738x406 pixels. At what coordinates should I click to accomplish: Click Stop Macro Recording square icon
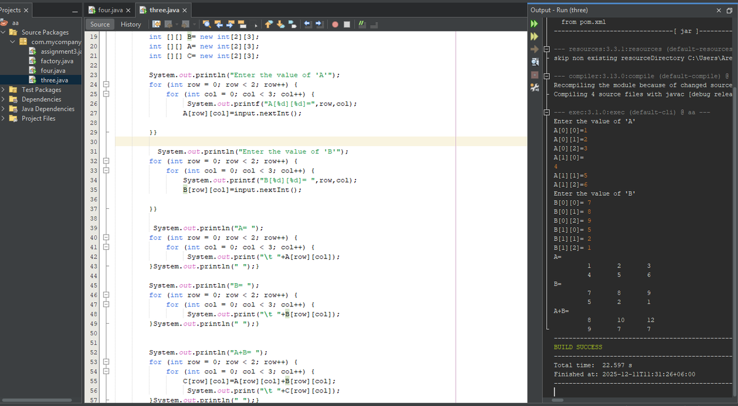pos(347,25)
